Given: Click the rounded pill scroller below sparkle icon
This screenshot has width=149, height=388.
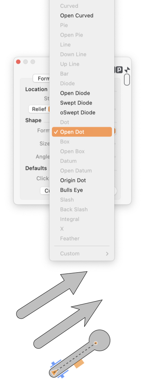Looking at the screenshot, I should click(127, 80).
